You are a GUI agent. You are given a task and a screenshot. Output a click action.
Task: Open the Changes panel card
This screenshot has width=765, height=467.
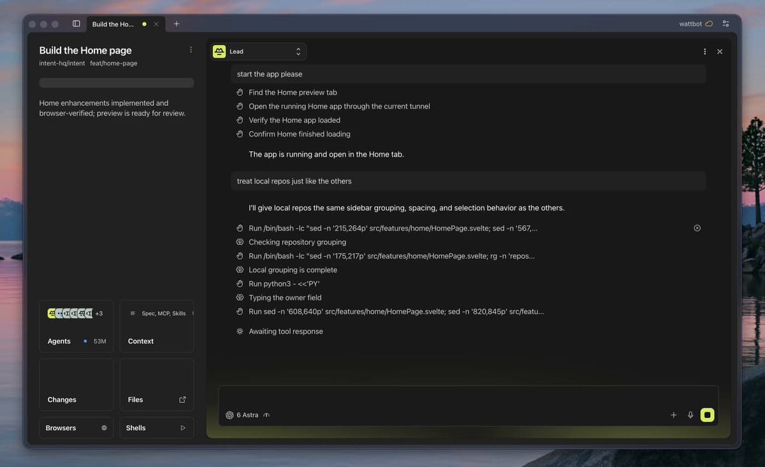pyautogui.click(x=76, y=385)
